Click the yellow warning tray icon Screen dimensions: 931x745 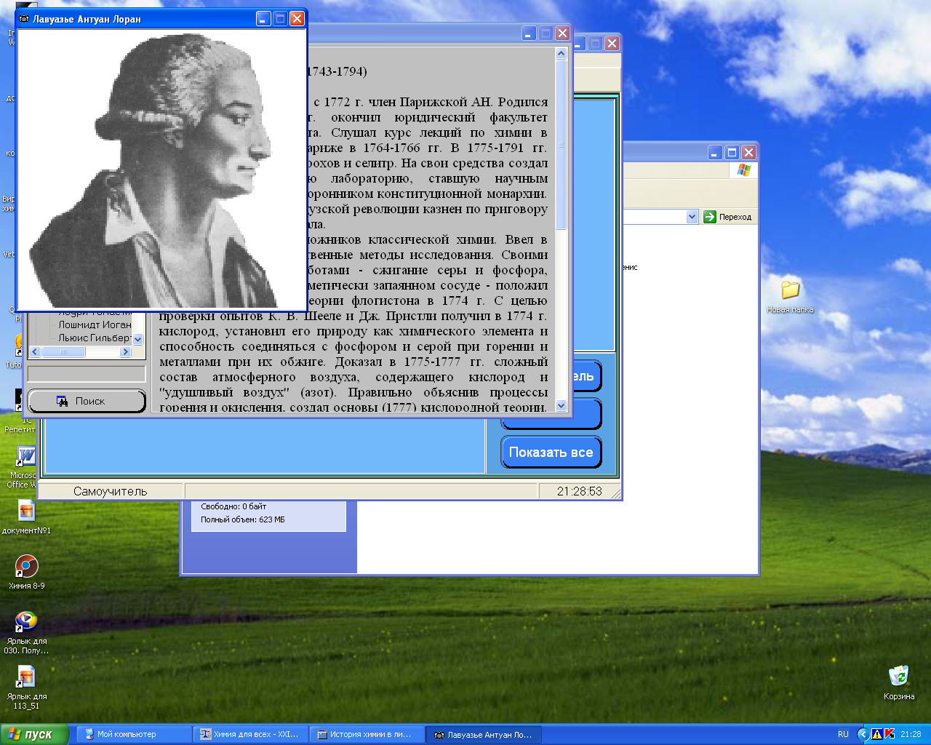876,735
